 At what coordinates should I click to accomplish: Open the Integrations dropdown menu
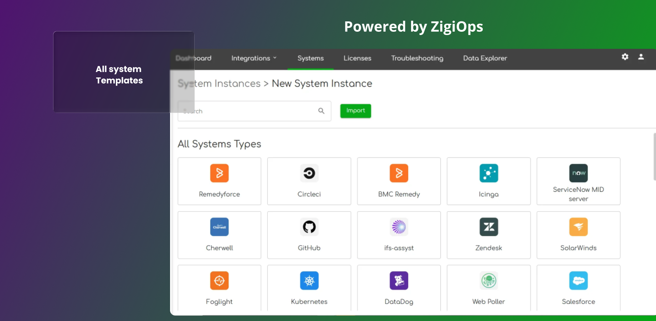point(253,58)
